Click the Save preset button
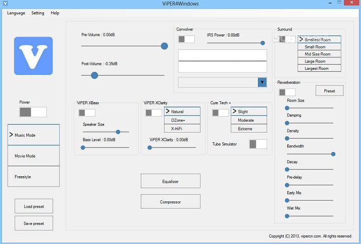Screen dimensions: 361x244 click(34, 223)
